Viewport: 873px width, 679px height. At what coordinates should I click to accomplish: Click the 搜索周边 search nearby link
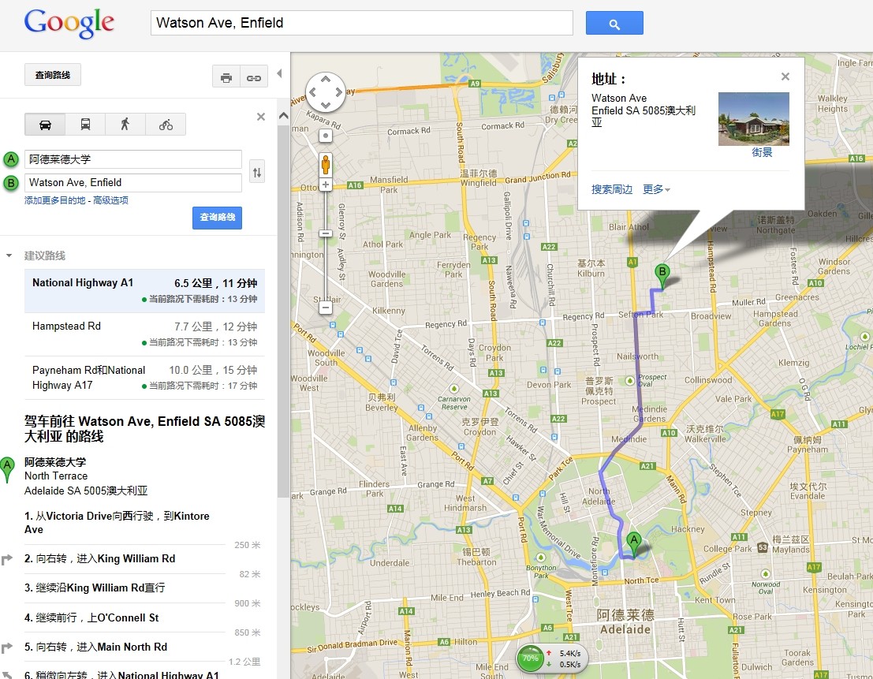point(612,190)
